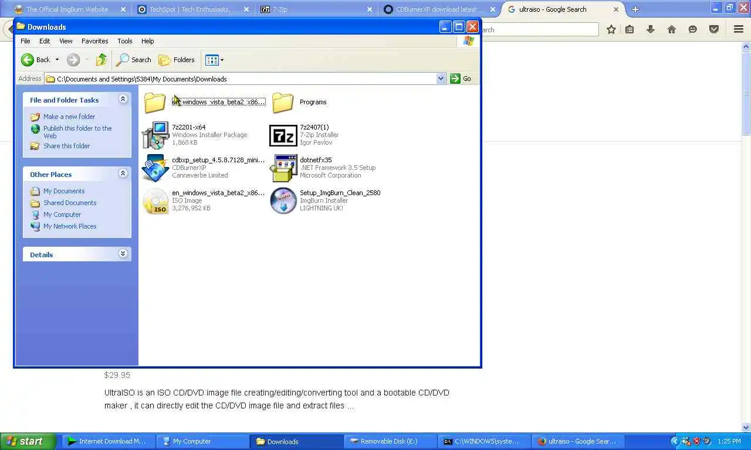
Task: Open the Edit menu
Action: (x=45, y=41)
